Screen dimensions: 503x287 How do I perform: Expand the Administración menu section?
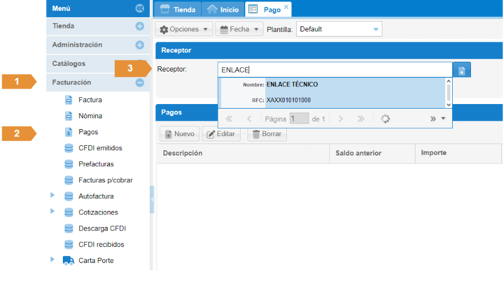coord(139,45)
